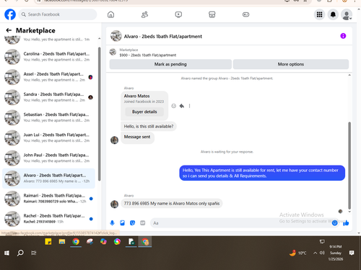Click the chat messages scrollbar
Screen dimensions: 361x270
tap(349, 166)
